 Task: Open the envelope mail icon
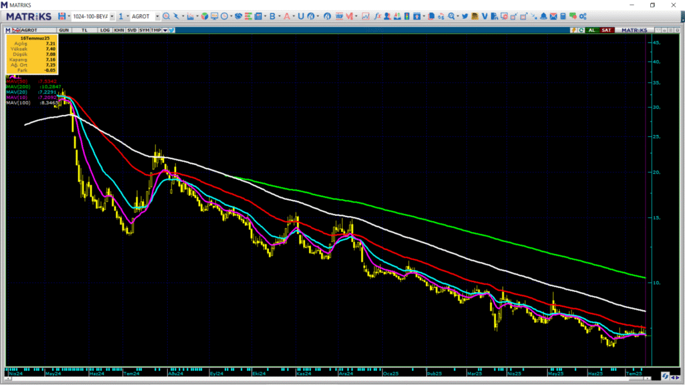click(x=553, y=16)
